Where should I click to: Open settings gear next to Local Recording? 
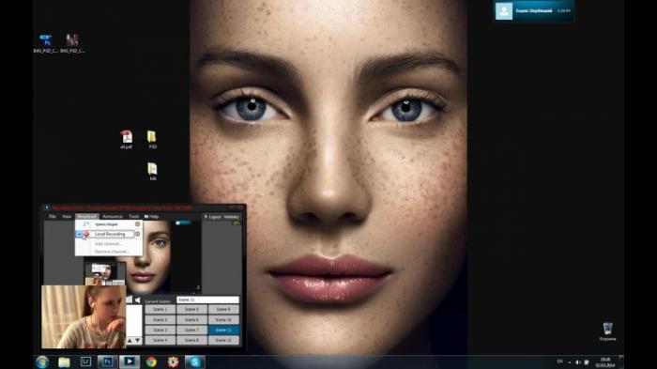(x=137, y=234)
